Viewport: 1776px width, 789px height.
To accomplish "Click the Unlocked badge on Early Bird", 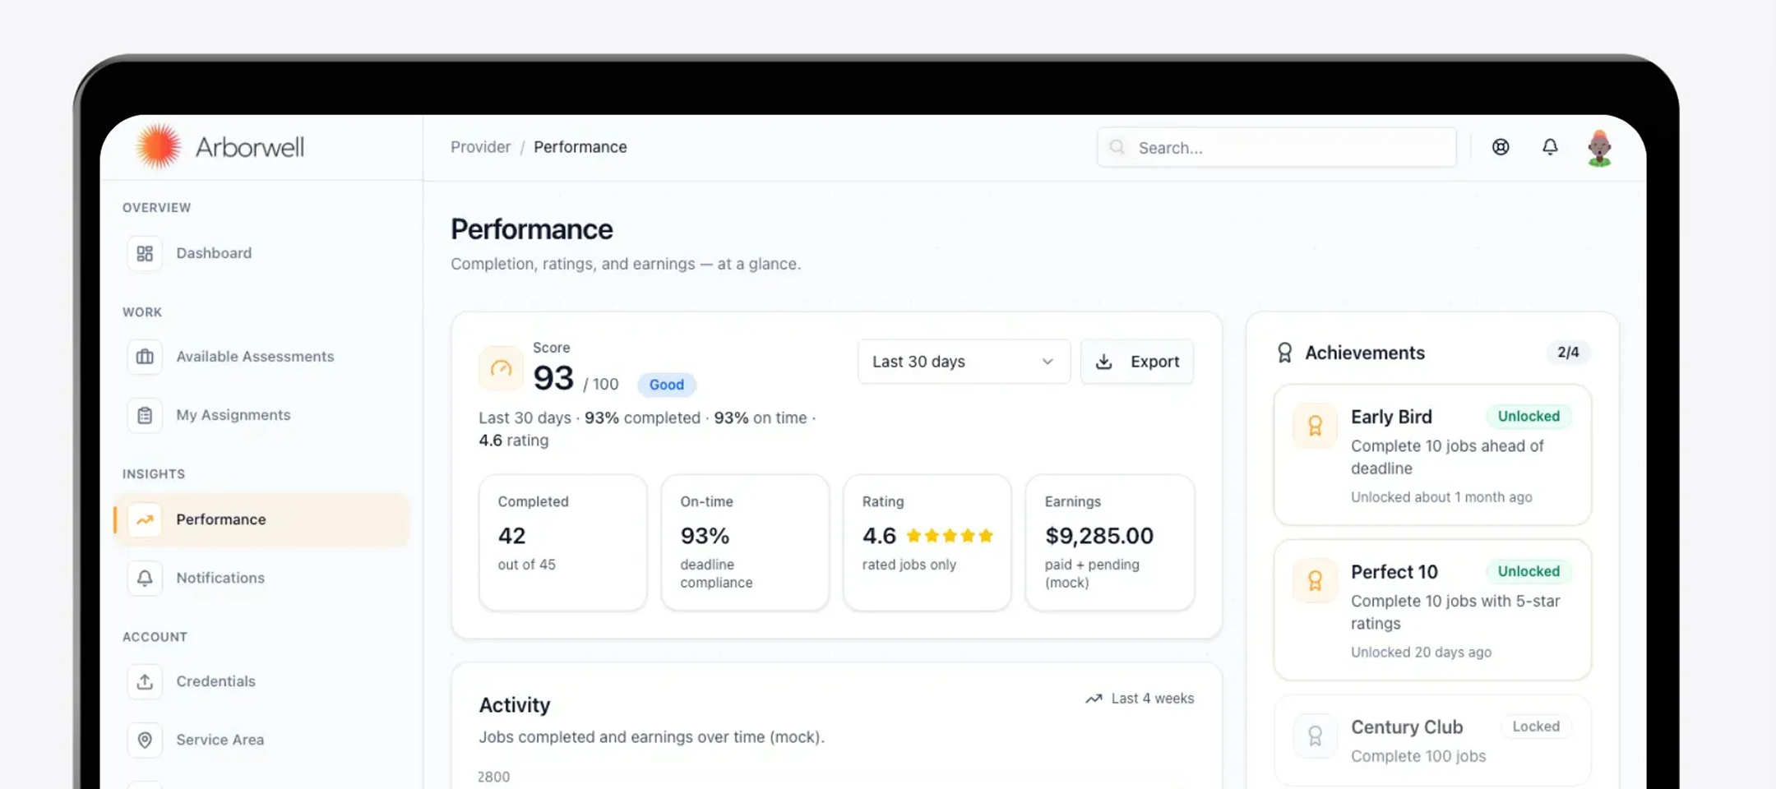I will [1529, 417].
